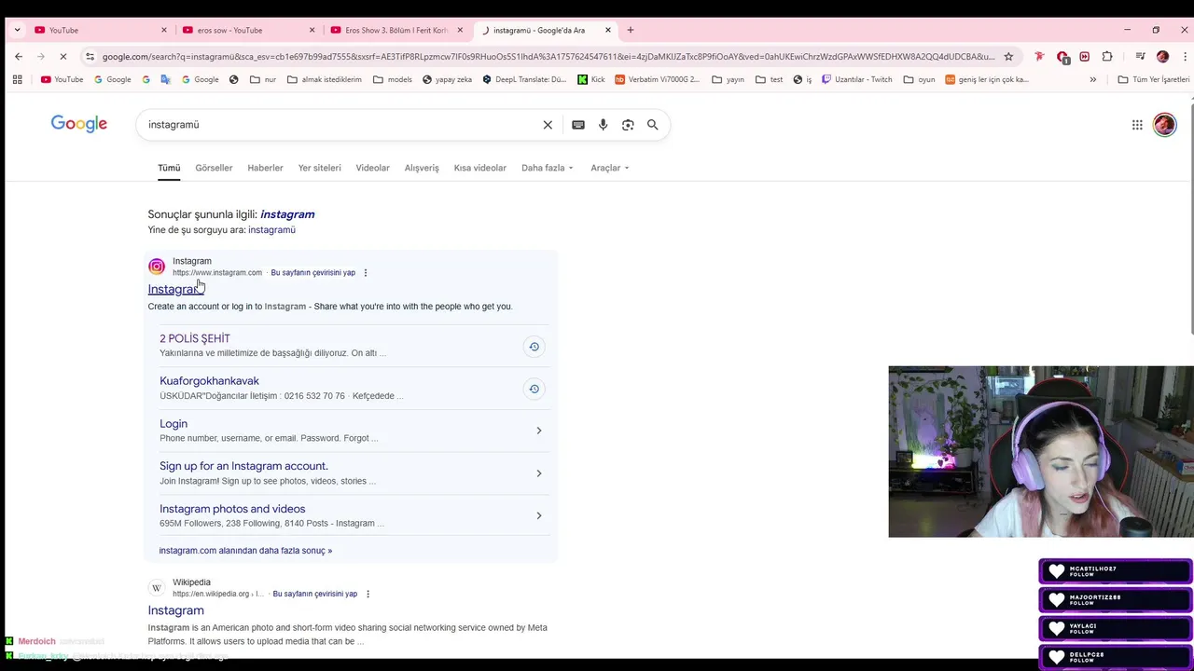Open the Chrome extensions puzzle icon
This screenshot has height=671, width=1194.
pos(1107,57)
